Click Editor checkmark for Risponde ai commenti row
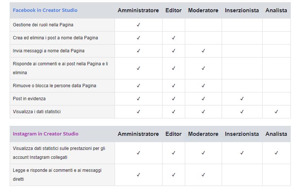Image resolution: width=299 pixels, height=193 pixels. 173,68
